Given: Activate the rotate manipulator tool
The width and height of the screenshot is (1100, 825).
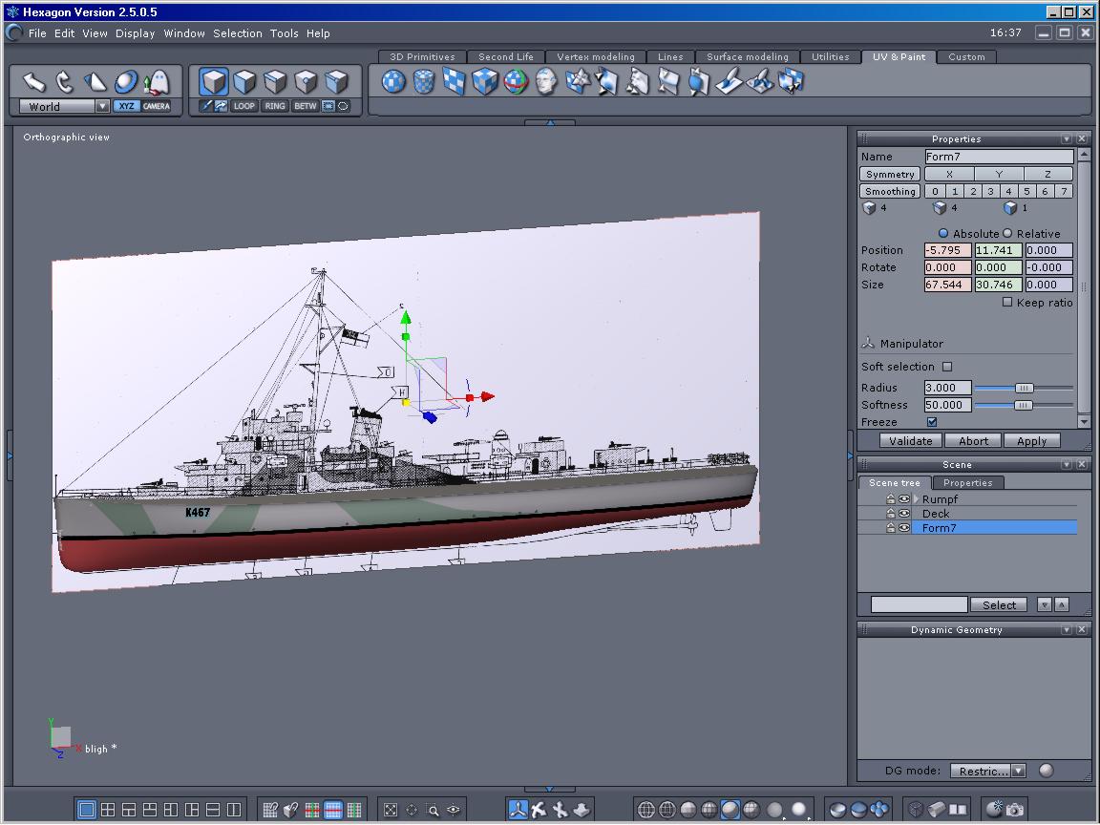Looking at the screenshot, I should (65, 81).
